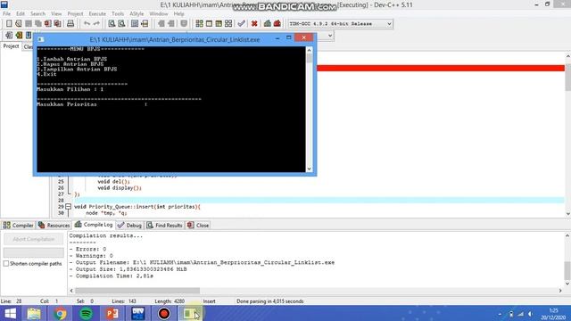Click the clock in the system tray
Viewport: 571px width, 321px height.
pyautogui.click(x=553, y=314)
